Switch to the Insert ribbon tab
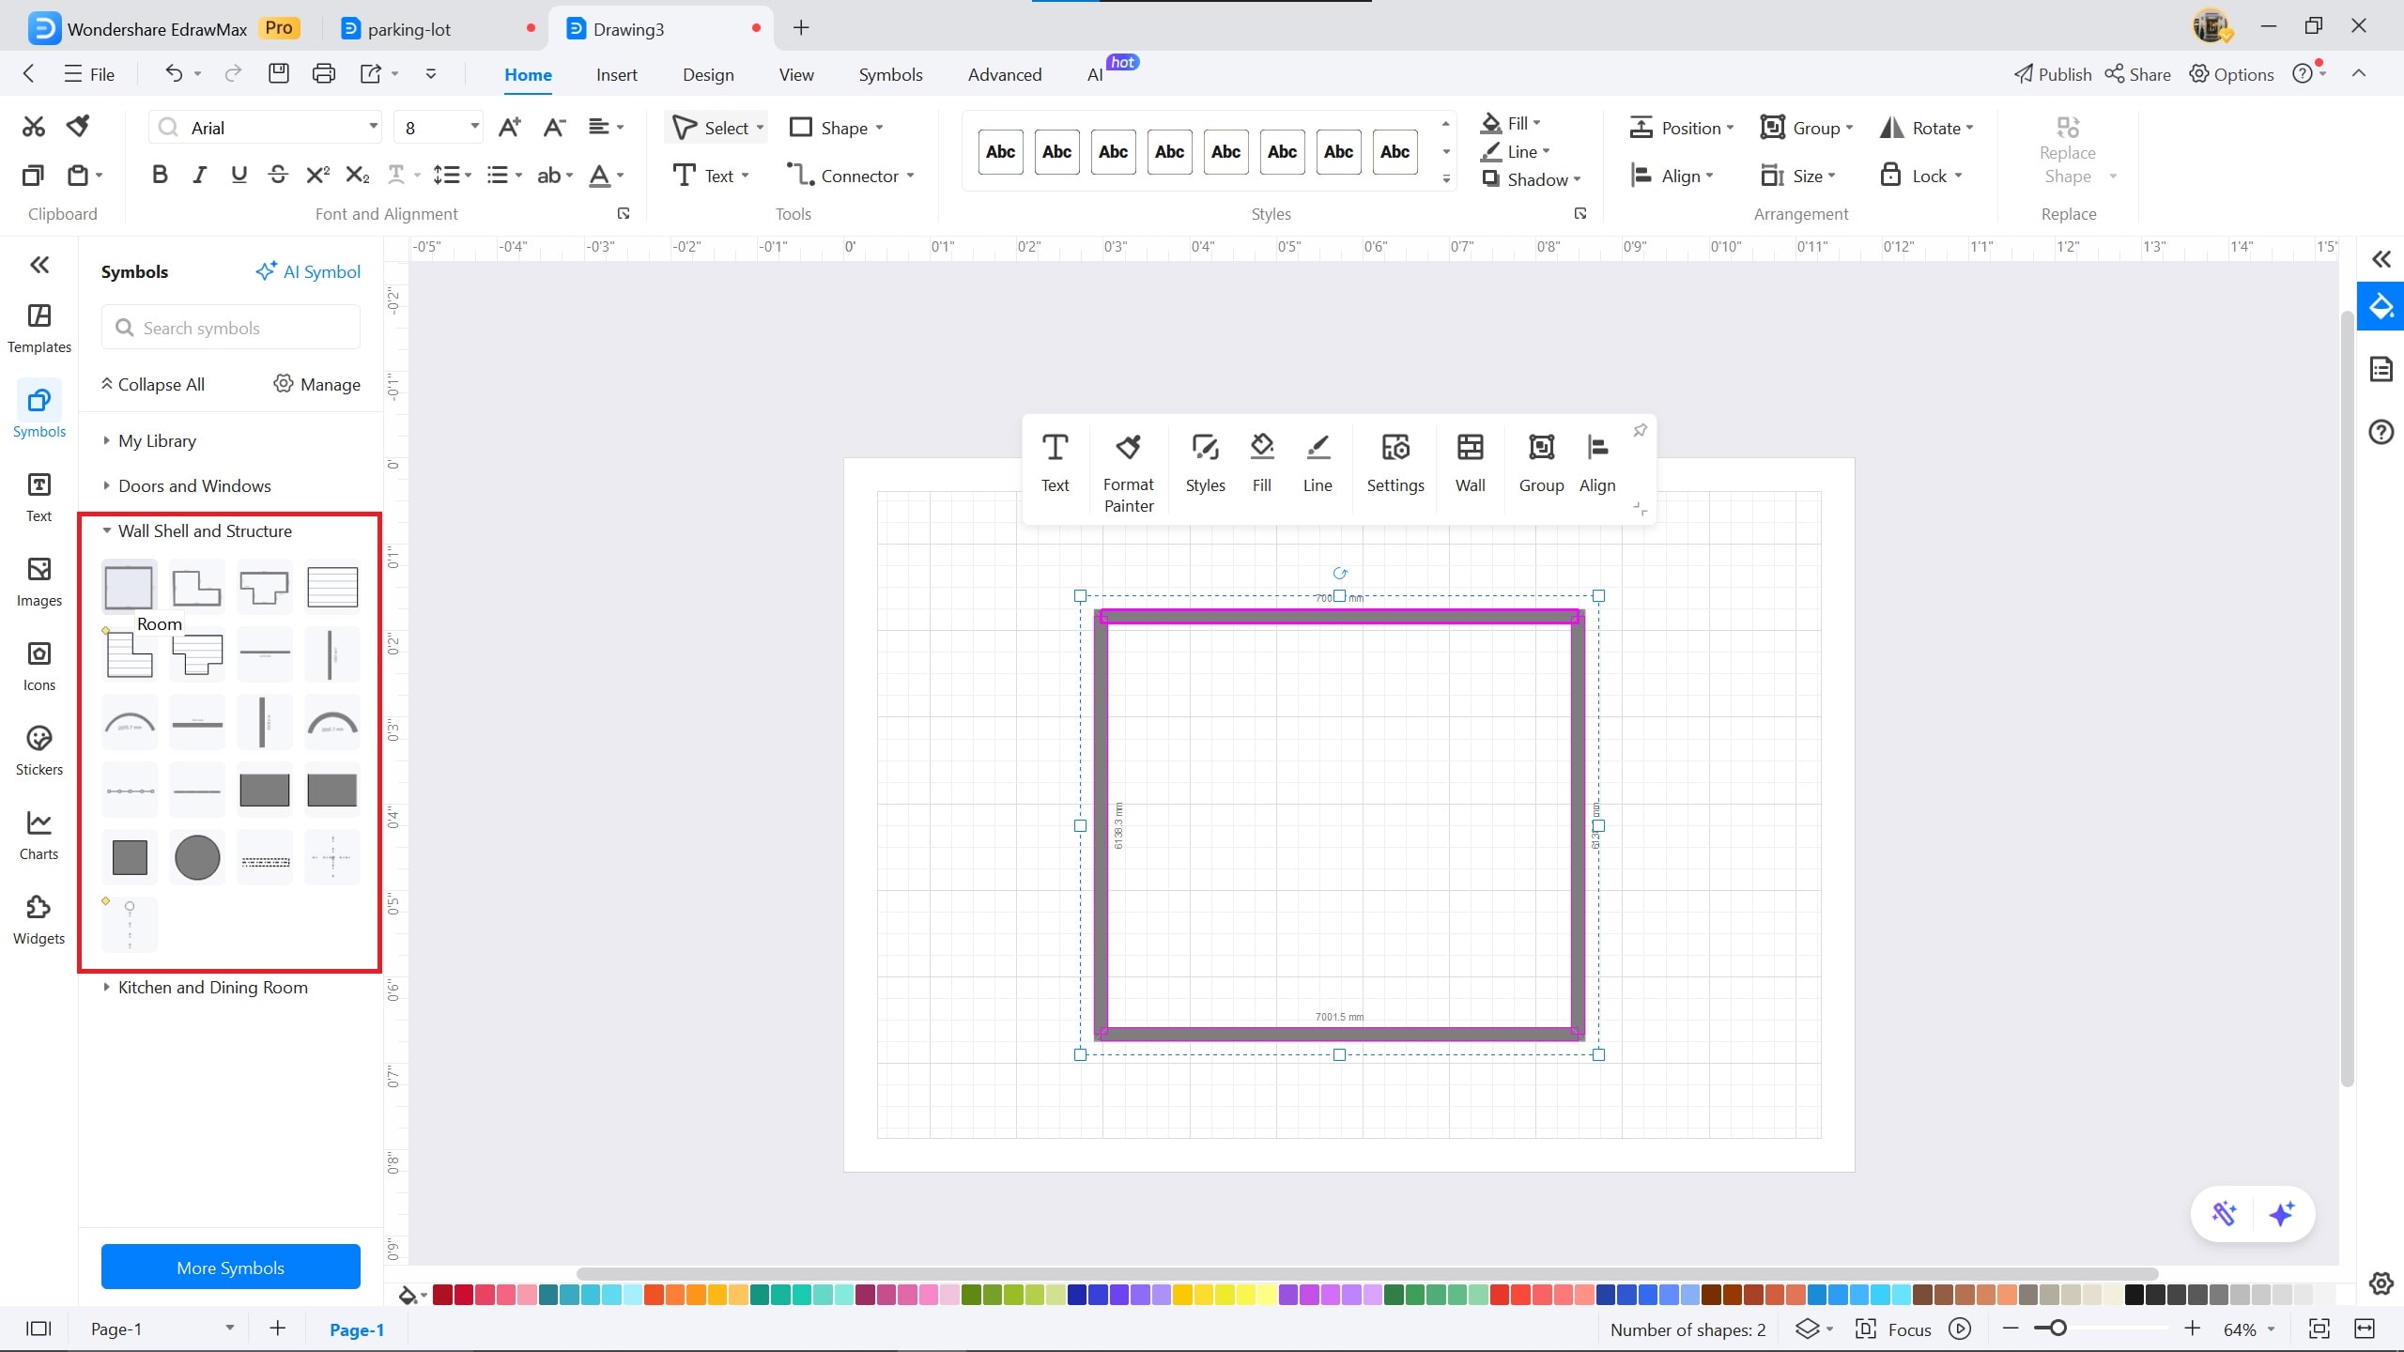The height and width of the screenshot is (1352, 2404). (x=616, y=74)
